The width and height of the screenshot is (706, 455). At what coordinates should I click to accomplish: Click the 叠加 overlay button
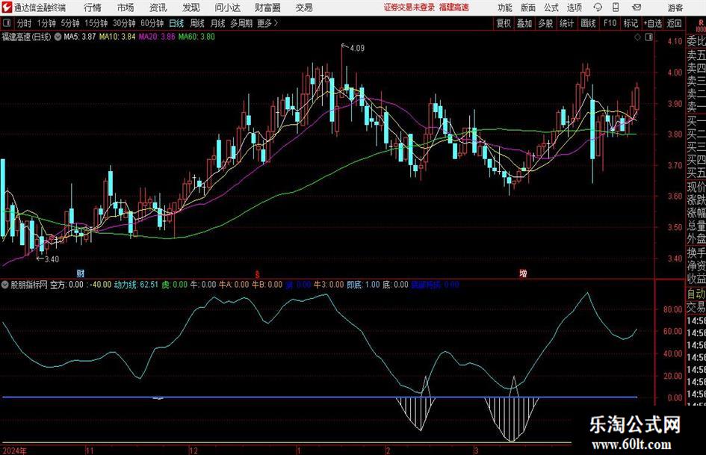pyautogui.click(x=524, y=23)
